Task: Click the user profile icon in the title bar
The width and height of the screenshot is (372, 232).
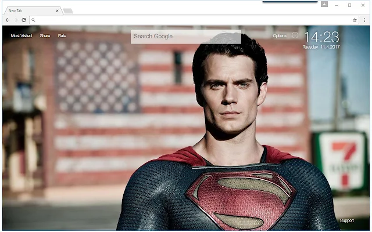Action: coord(324,4)
